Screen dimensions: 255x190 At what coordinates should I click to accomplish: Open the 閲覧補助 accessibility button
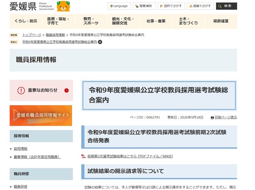point(144,6)
